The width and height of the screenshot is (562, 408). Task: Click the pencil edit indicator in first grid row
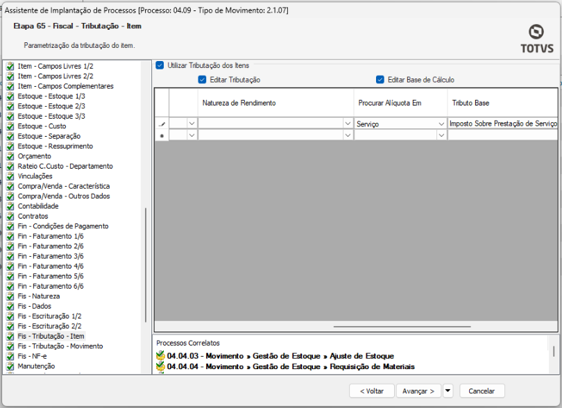162,124
